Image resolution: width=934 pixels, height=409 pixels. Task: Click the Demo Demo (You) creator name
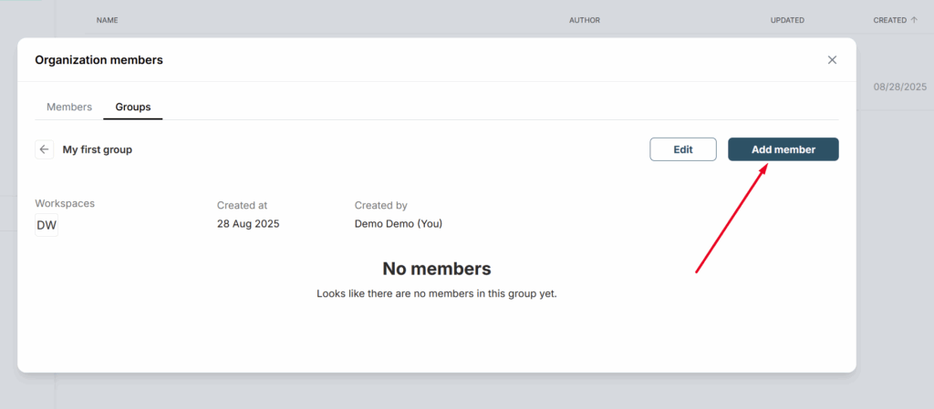(399, 224)
